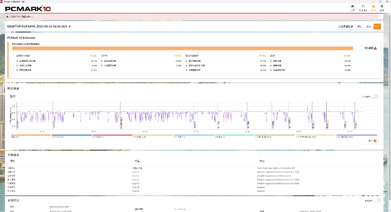Screen dimensions: 391x212
Task: Click the PCMark app icon in the title bar
Action: pyautogui.click(x=2, y=2)
